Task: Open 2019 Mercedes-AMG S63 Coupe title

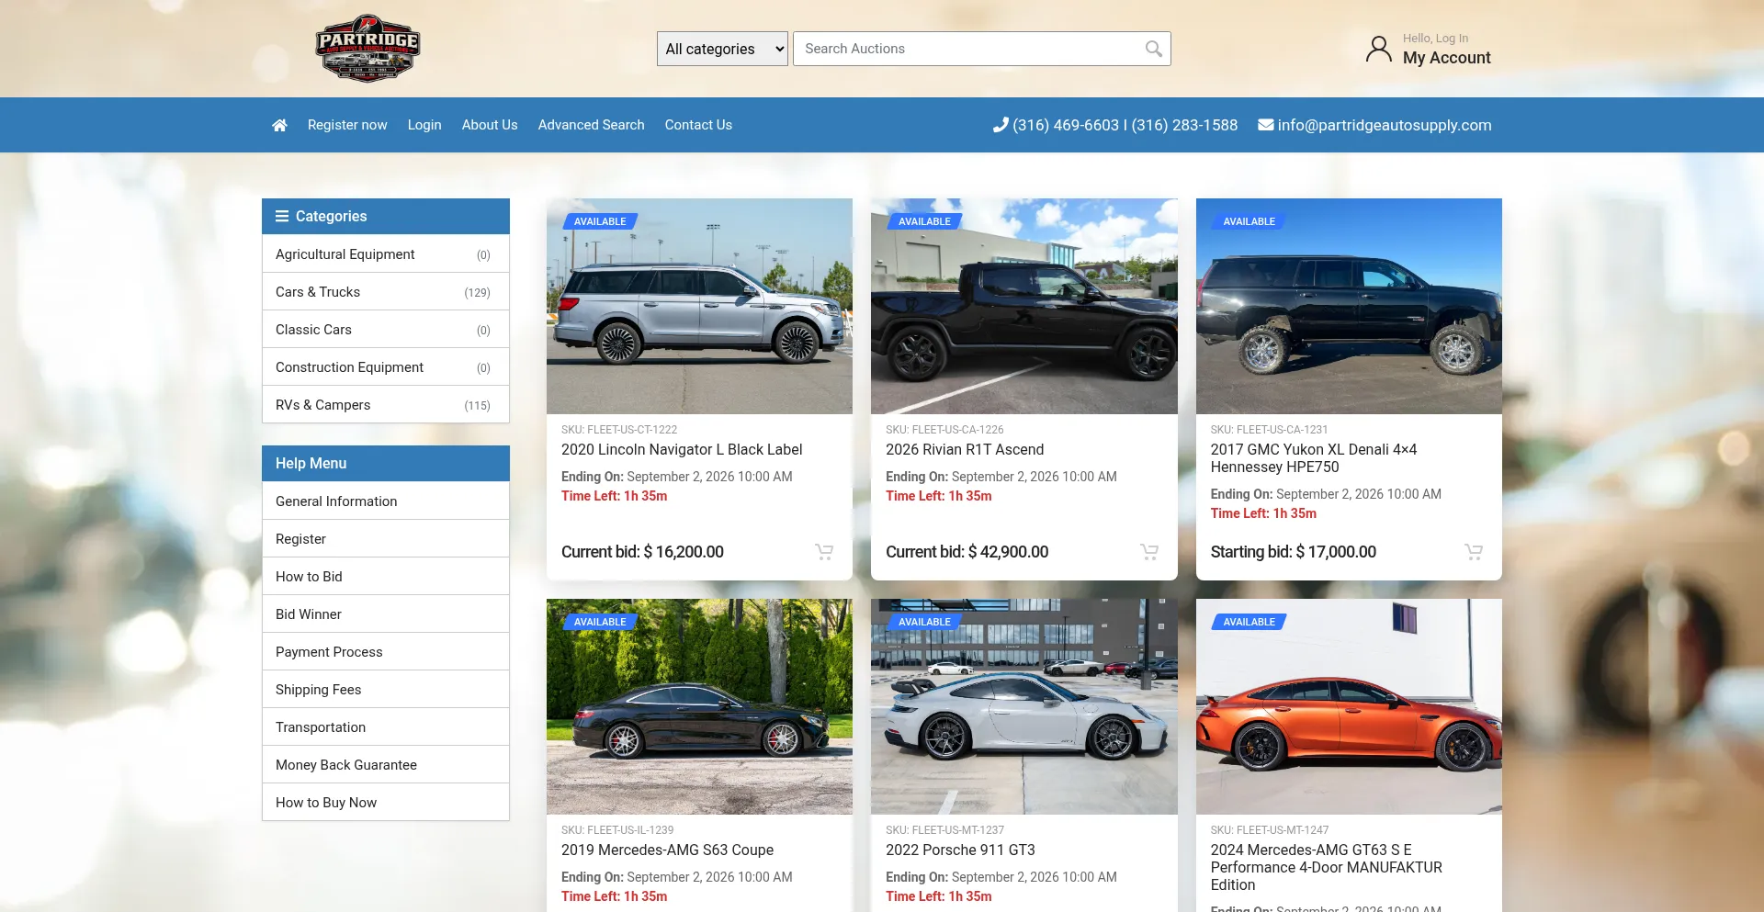Action: (667, 850)
